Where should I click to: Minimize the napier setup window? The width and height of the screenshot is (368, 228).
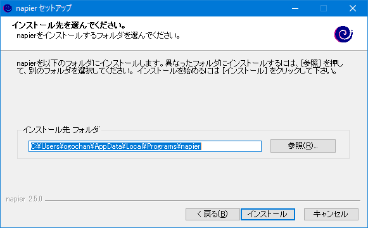(295, 8)
